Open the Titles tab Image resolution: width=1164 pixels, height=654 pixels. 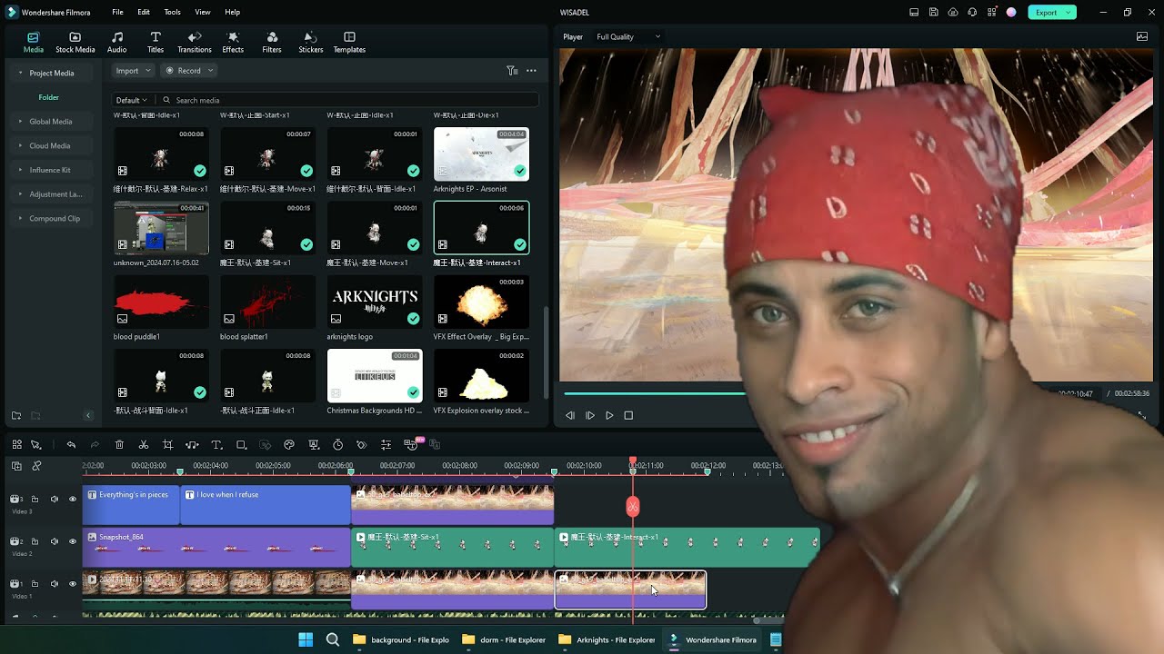pyautogui.click(x=156, y=42)
